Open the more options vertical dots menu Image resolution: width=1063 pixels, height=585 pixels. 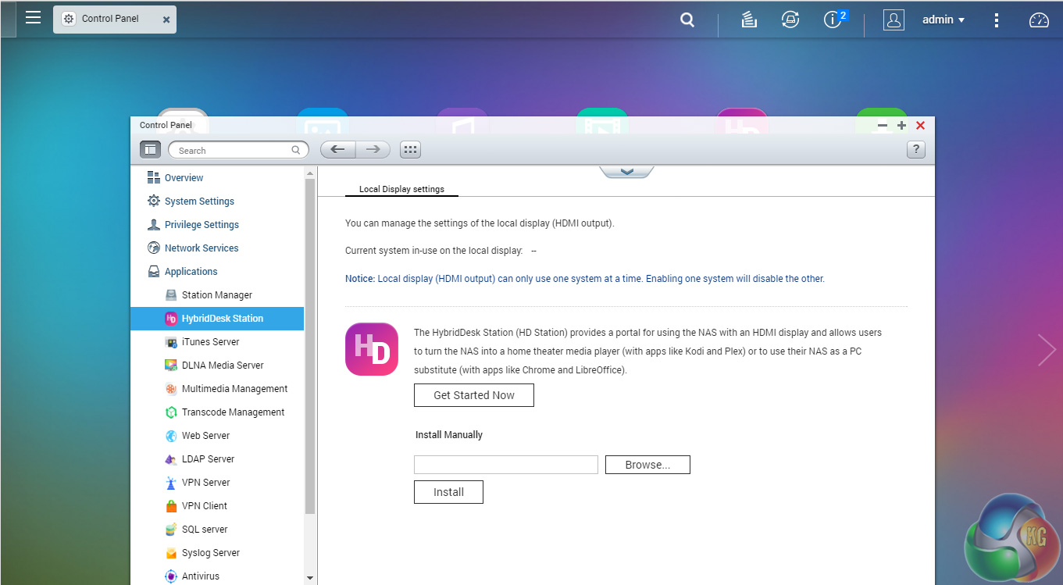pos(996,20)
